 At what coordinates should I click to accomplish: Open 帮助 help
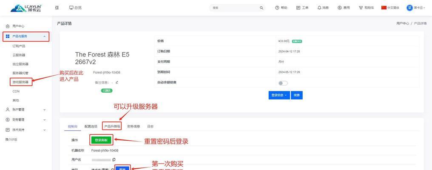coord(281,8)
